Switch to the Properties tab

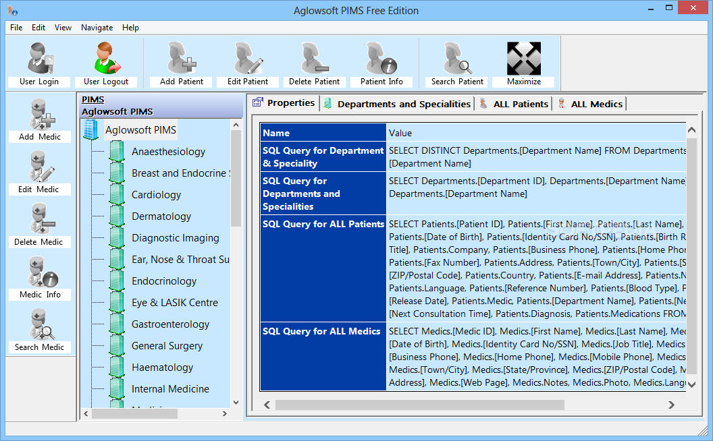pyautogui.click(x=284, y=102)
